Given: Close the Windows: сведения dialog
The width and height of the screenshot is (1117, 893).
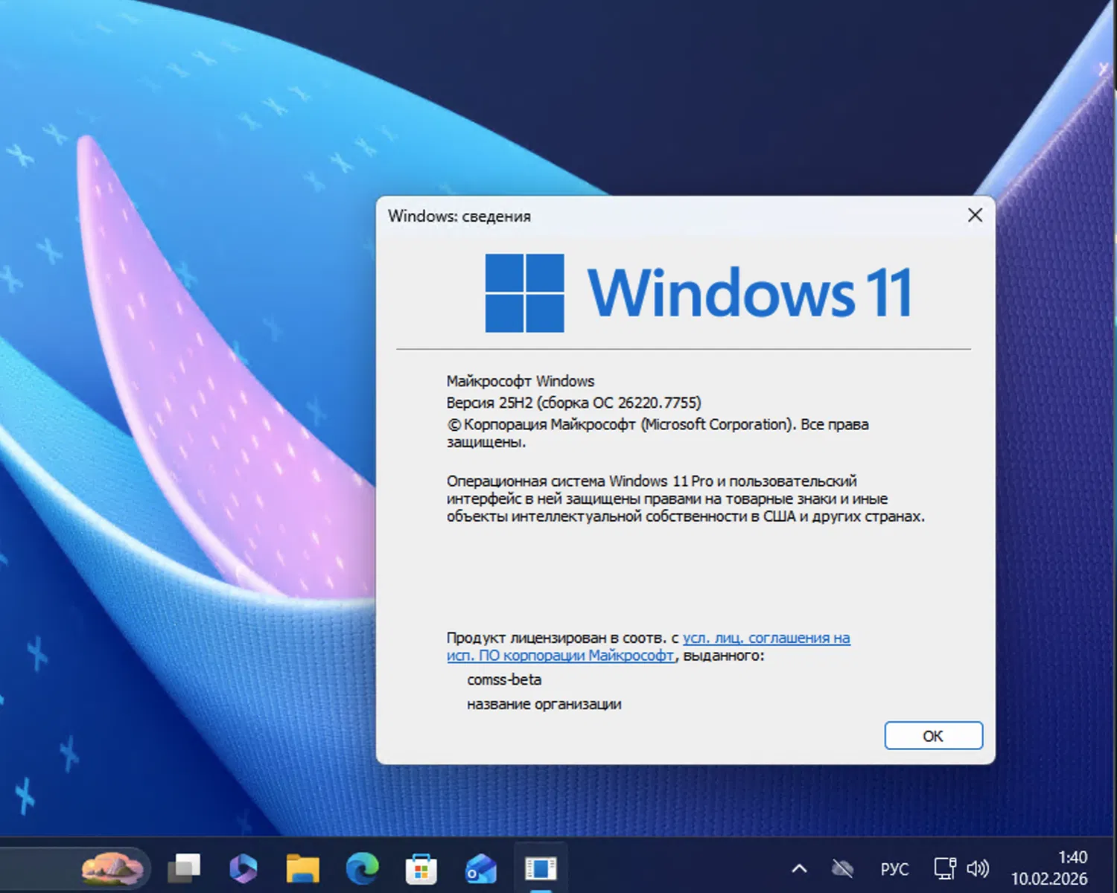Looking at the screenshot, I should 975,215.
